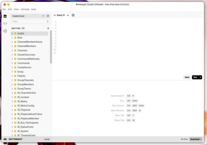Viewport: 207px width, 145px height.
Task: Open the Ultimate menu
Action: (x=25, y=9)
